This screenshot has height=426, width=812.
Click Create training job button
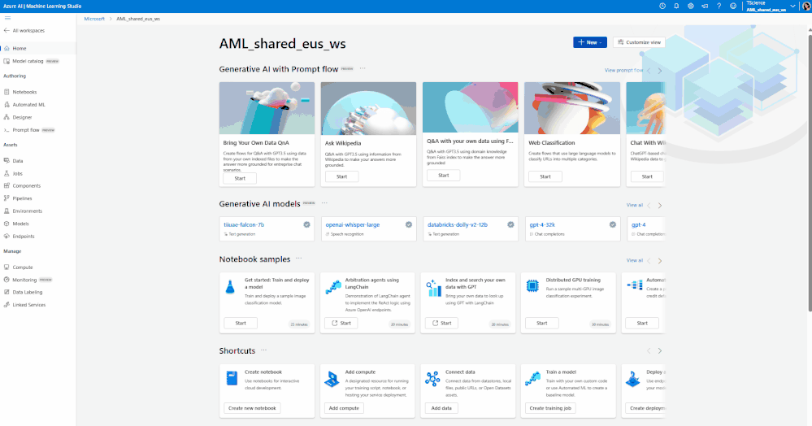(550, 408)
